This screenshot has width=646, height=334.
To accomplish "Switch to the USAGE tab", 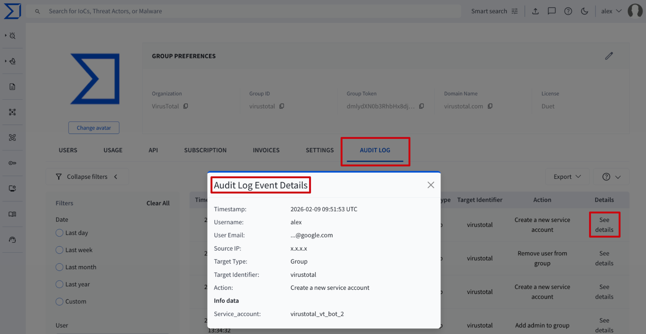I will coord(113,150).
